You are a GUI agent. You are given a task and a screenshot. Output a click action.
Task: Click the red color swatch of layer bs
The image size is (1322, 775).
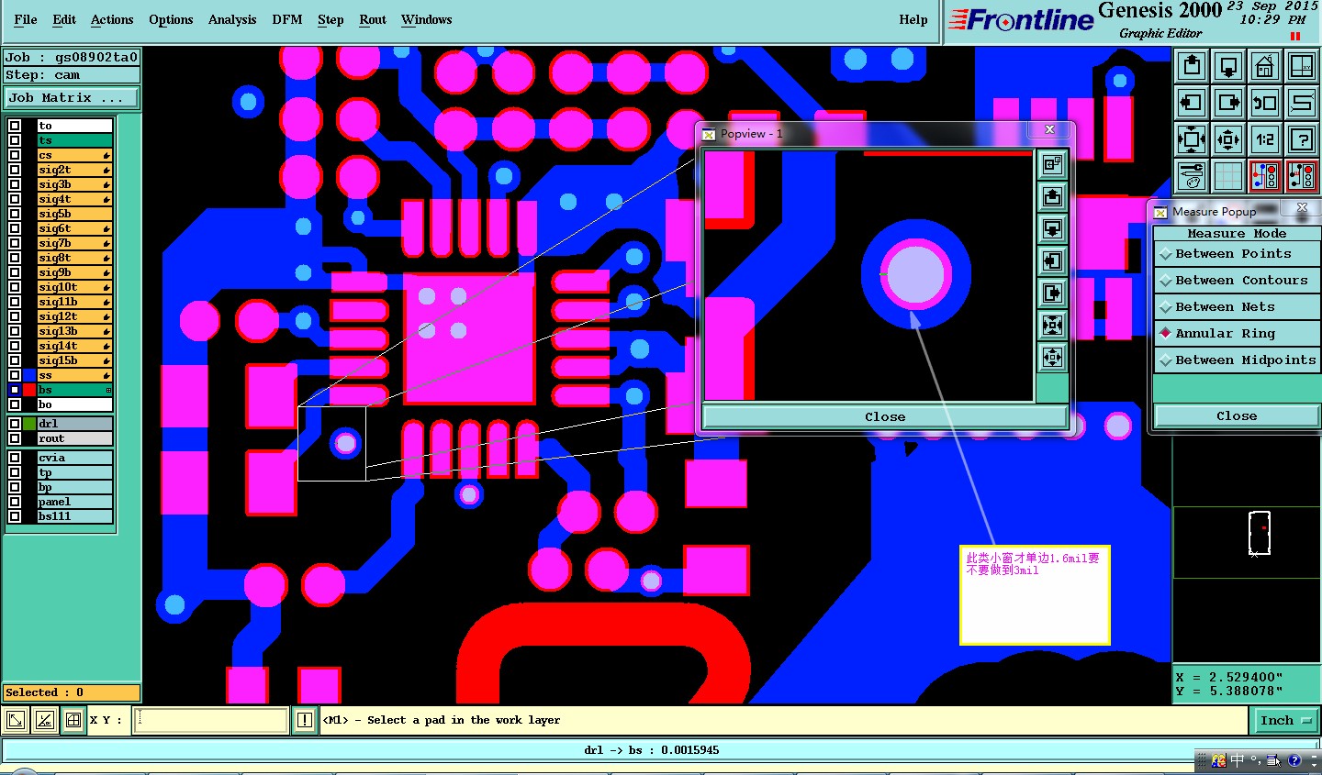[29, 390]
